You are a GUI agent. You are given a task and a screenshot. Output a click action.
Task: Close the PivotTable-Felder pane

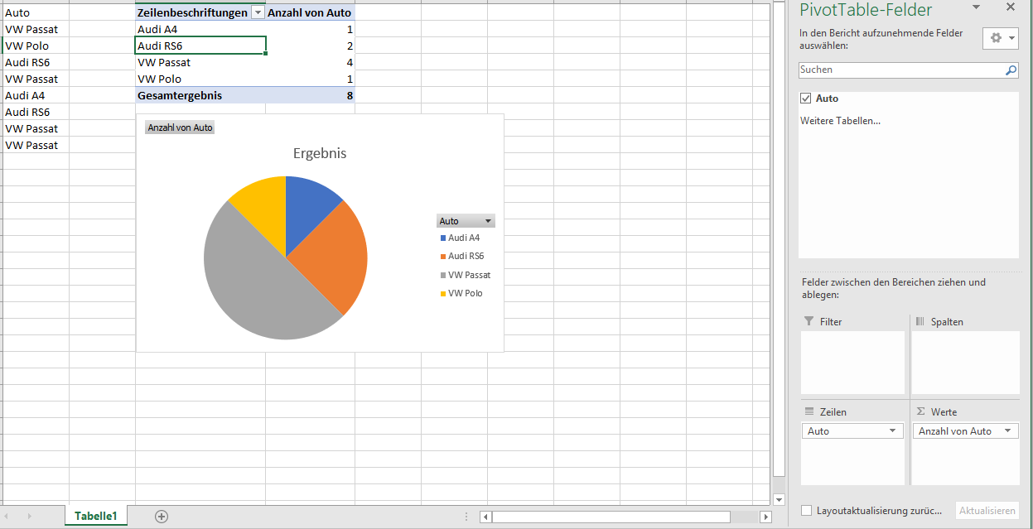pyautogui.click(x=1010, y=7)
